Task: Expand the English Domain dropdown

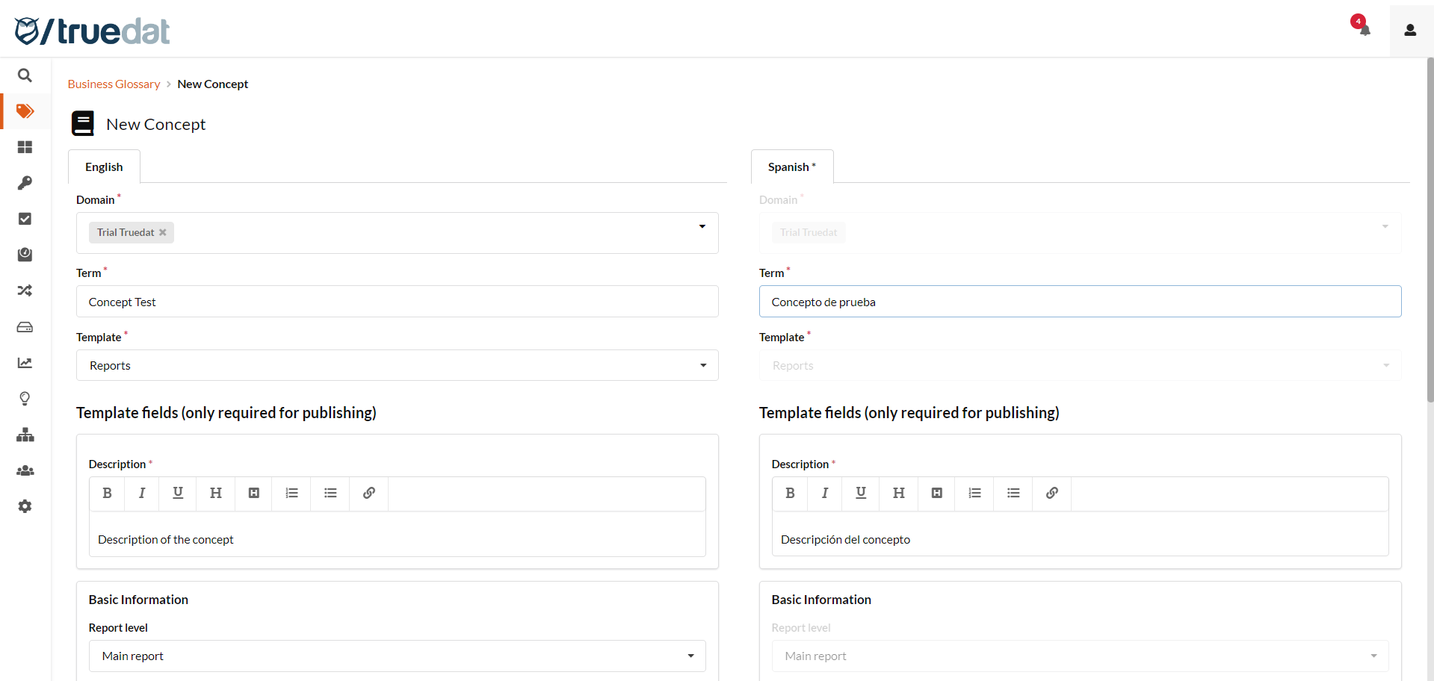Action: pos(702,227)
